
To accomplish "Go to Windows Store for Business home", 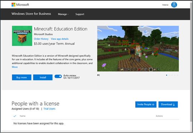I will (31, 14).
